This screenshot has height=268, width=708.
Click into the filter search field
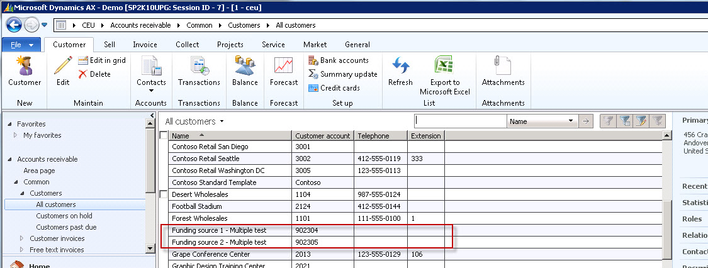[460, 121]
